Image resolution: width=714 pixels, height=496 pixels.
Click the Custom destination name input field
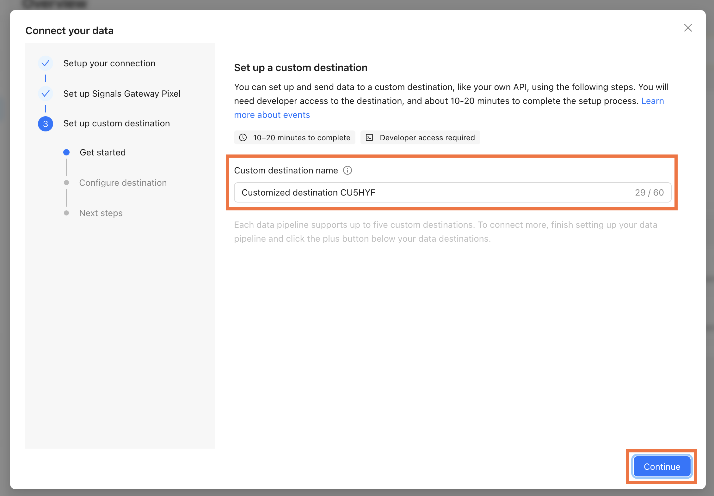[x=452, y=192]
